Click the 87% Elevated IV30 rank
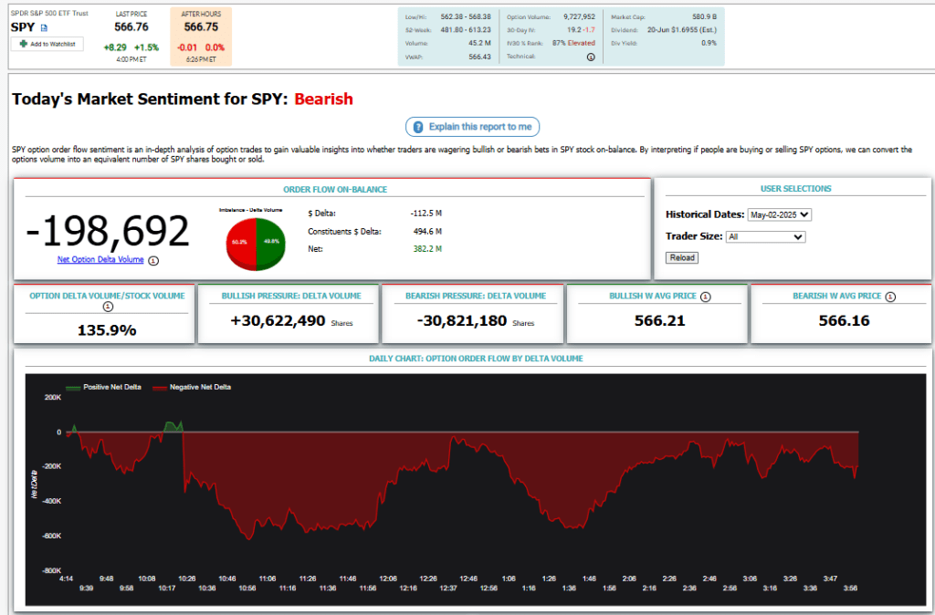 (573, 43)
